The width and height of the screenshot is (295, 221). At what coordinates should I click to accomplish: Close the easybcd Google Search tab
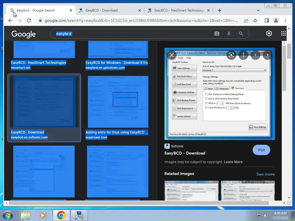pyautogui.click(x=71, y=10)
